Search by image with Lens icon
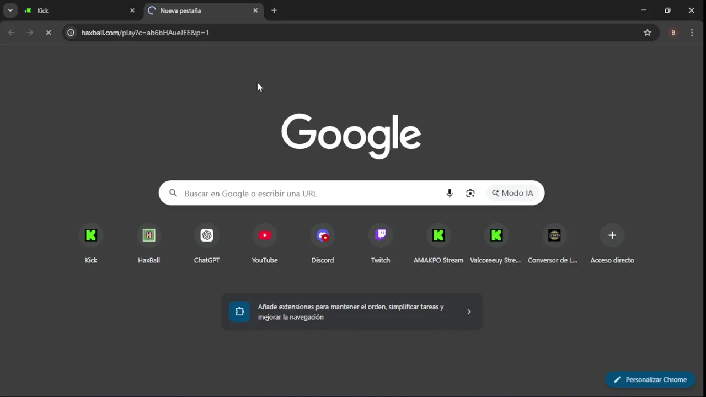Screen dimensions: 706x397 tap(470, 193)
